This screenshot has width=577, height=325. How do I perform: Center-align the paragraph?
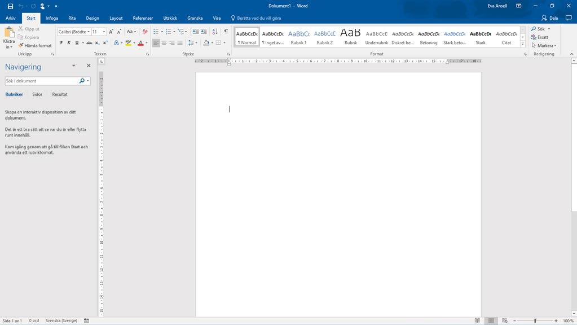point(164,43)
